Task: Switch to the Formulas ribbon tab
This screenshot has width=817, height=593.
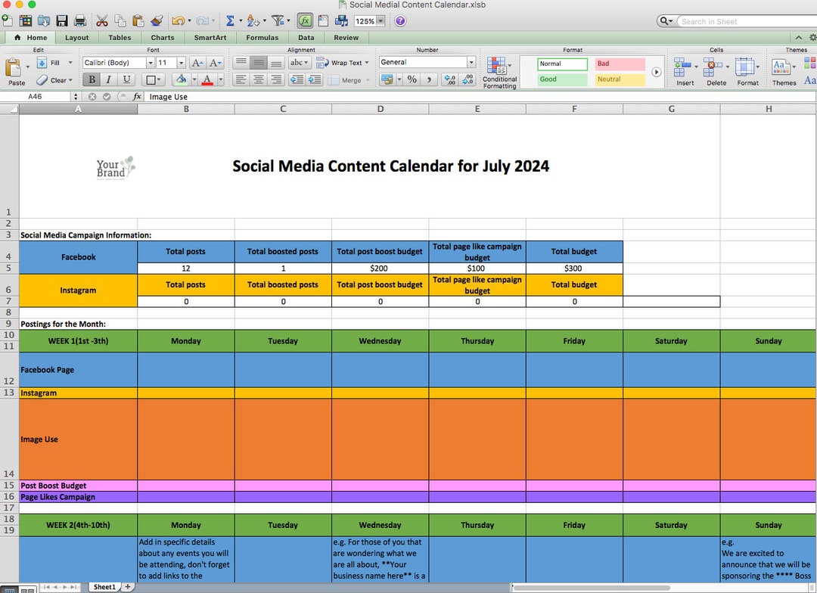Action: [x=262, y=37]
